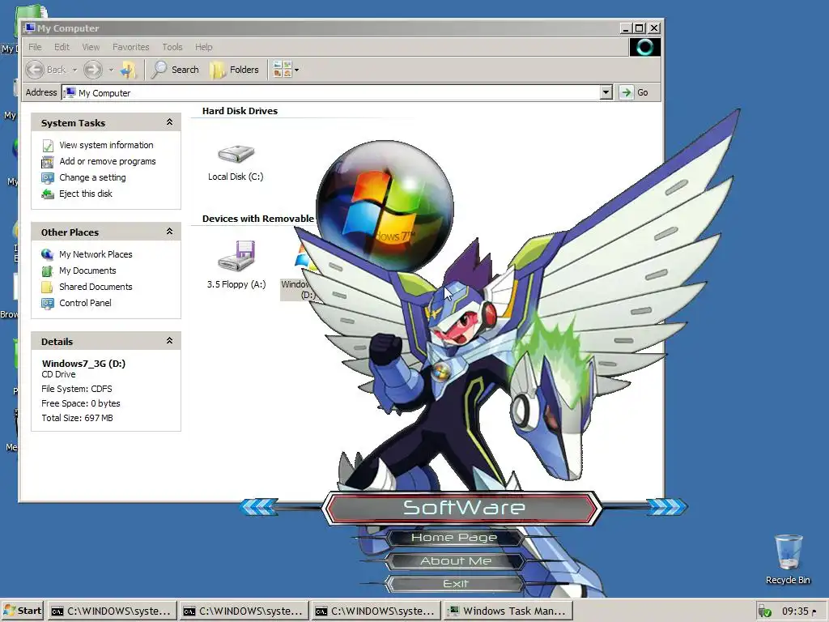This screenshot has height=622, width=829.
Task: Click the Forward arrow toolbar button
Action: [x=93, y=70]
